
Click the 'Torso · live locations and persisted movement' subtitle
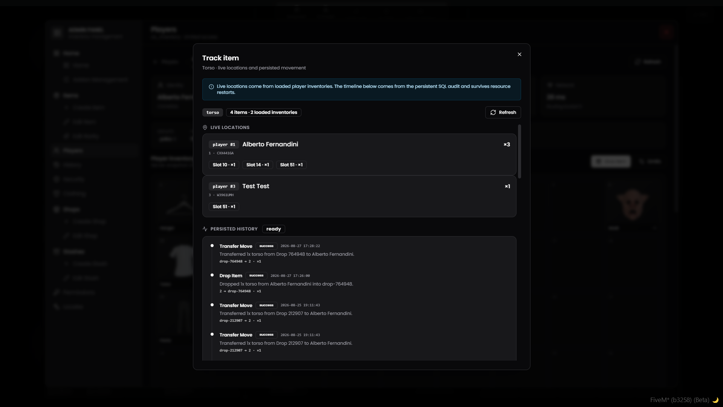pos(254,68)
